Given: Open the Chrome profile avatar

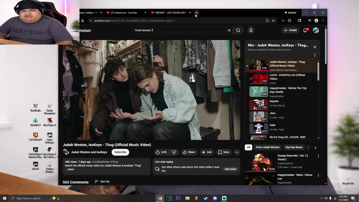Looking at the screenshot, I should click(x=316, y=20).
